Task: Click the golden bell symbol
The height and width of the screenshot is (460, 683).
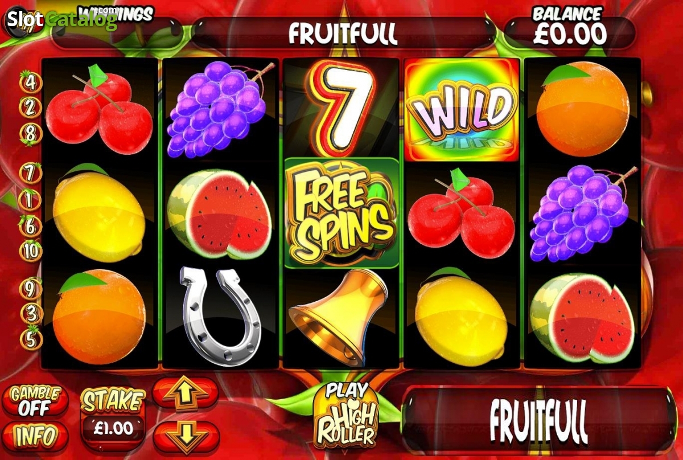Action: [x=340, y=316]
